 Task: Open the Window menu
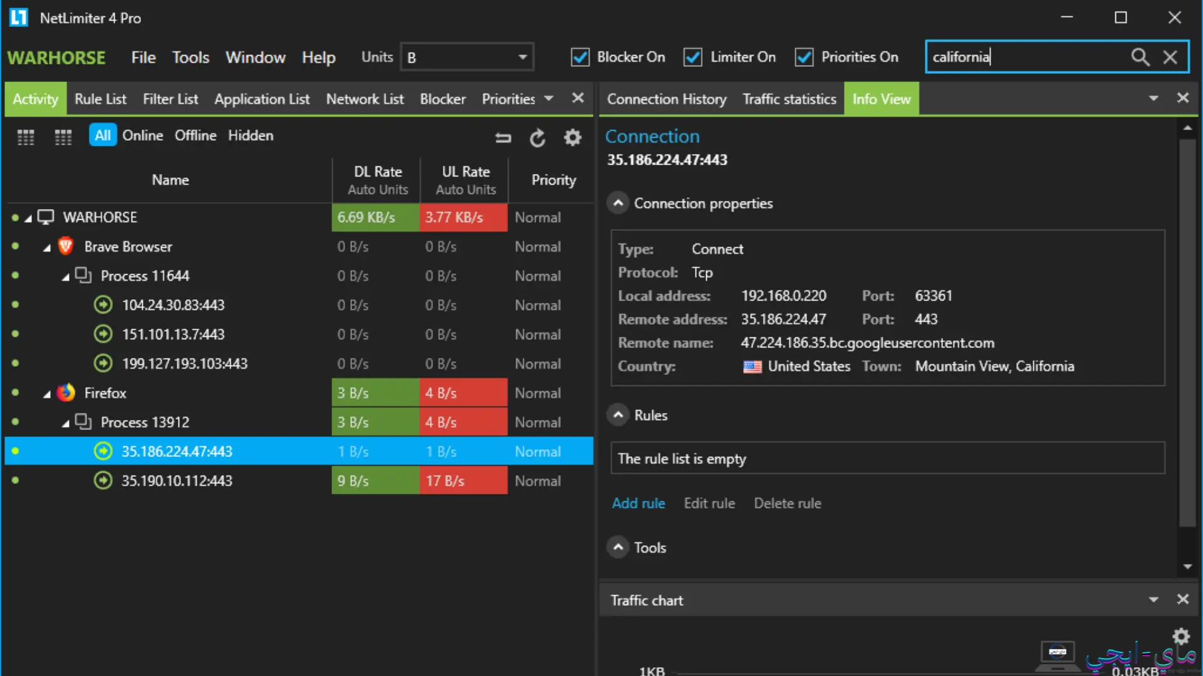[256, 57]
